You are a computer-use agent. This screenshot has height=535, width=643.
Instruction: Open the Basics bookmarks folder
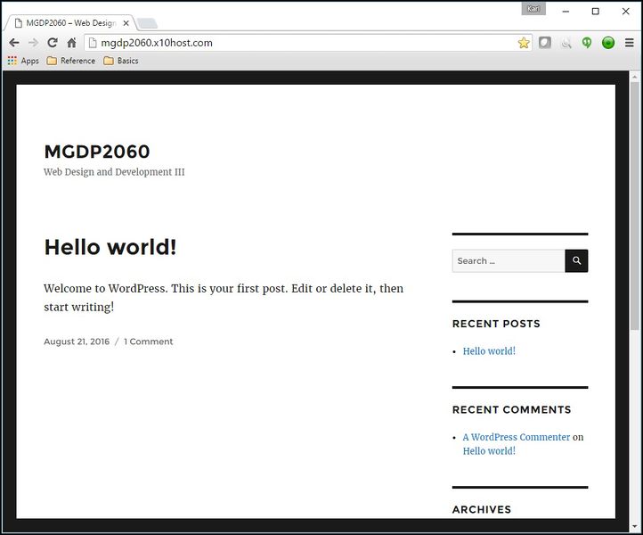click(x=121, y=61)
